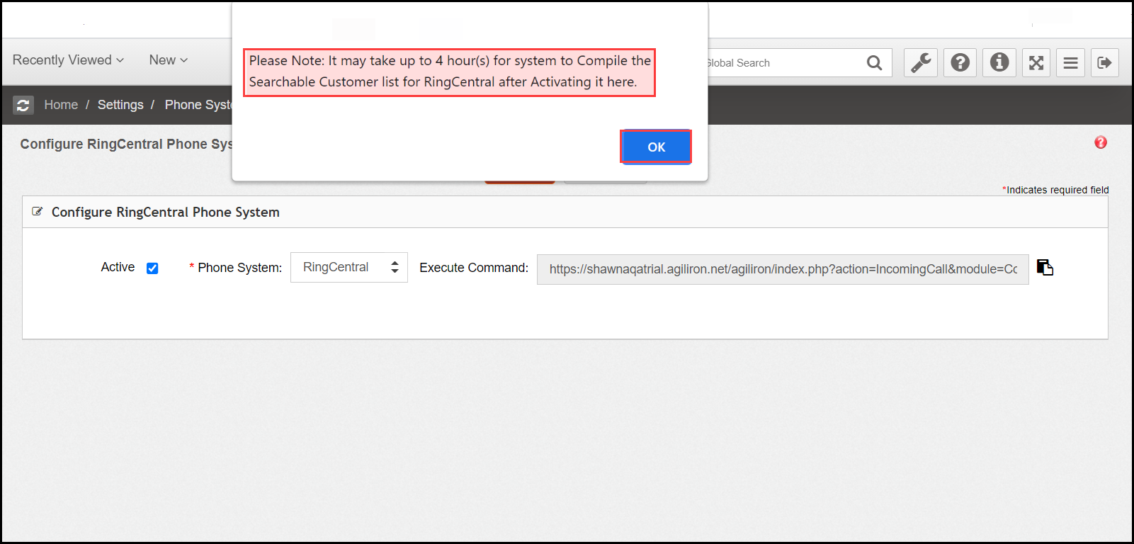Click the 'Please Note' message text

coord(450,72)
